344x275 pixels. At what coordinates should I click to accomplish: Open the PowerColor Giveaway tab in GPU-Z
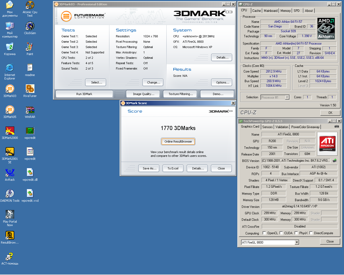[x=305, y=127]
